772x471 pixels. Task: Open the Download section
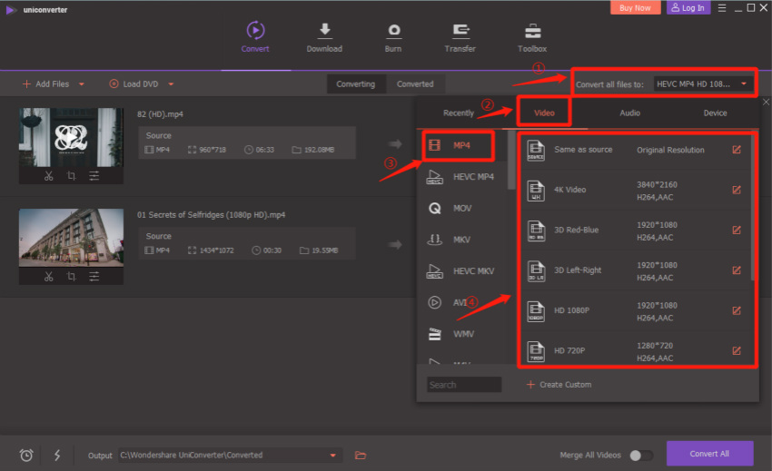point(324,37)
